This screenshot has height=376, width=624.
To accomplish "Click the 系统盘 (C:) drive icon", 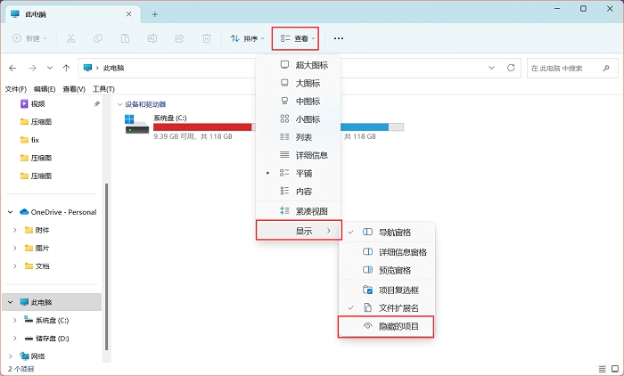I will pos(136,124).
